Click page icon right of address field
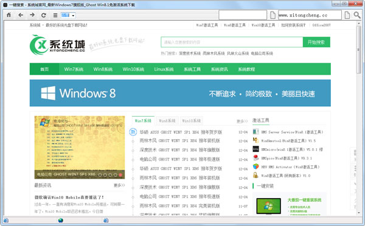Image resolution: width=365 pixels, height=226 pixels. point(347,15)
